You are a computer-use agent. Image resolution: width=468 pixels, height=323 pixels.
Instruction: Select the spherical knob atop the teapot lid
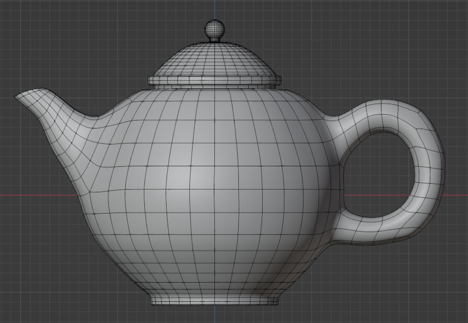(215, 28)
